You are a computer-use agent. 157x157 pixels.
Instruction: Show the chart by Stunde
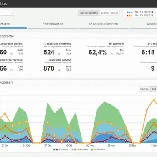(x=144, y=89)
